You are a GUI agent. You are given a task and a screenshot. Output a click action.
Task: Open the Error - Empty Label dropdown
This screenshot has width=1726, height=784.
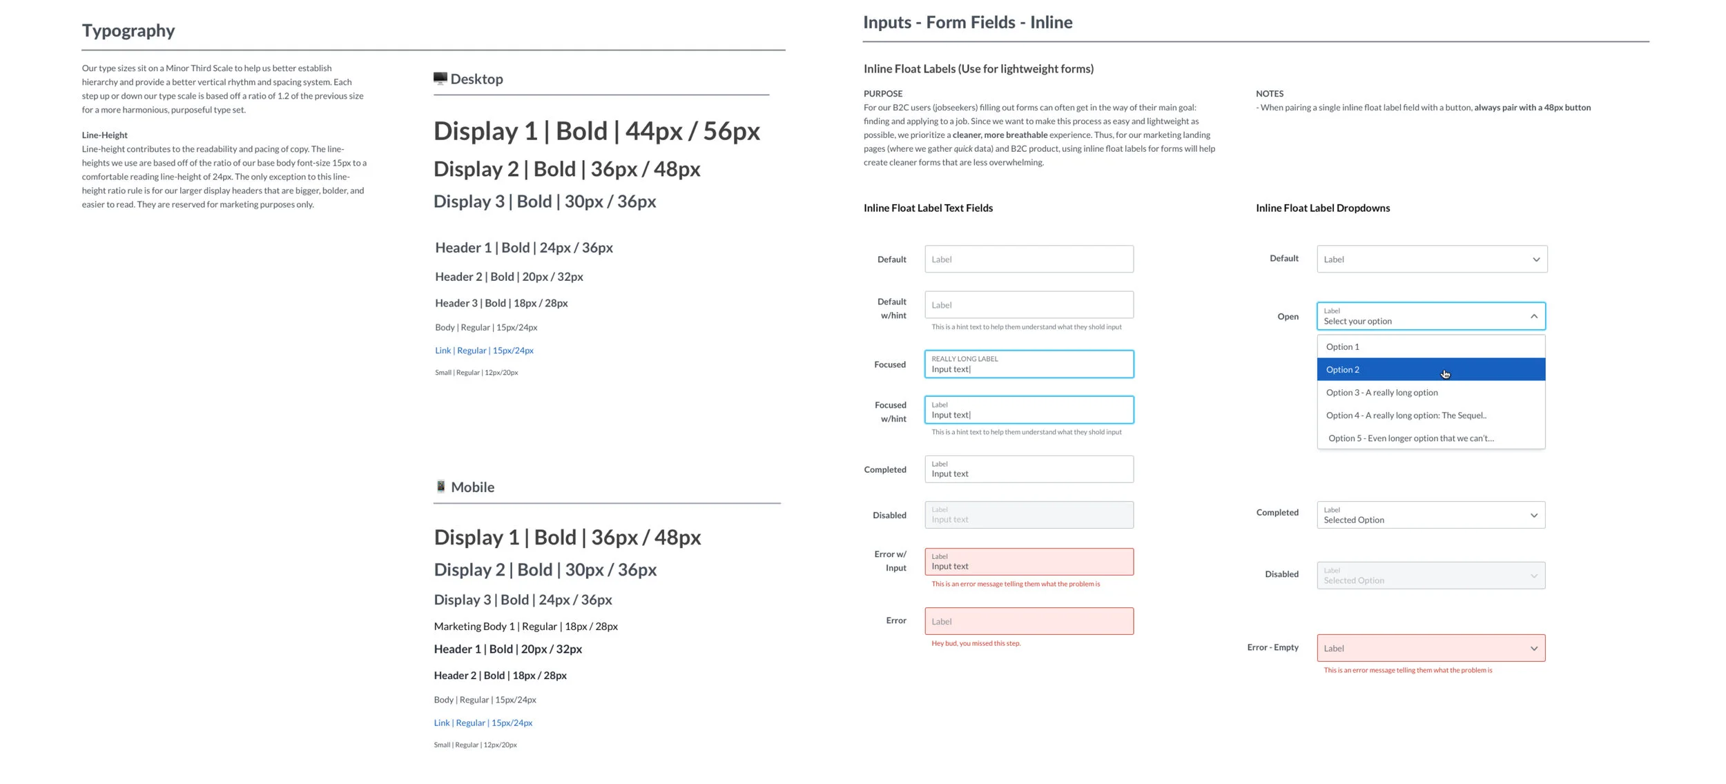[1422, 649]
